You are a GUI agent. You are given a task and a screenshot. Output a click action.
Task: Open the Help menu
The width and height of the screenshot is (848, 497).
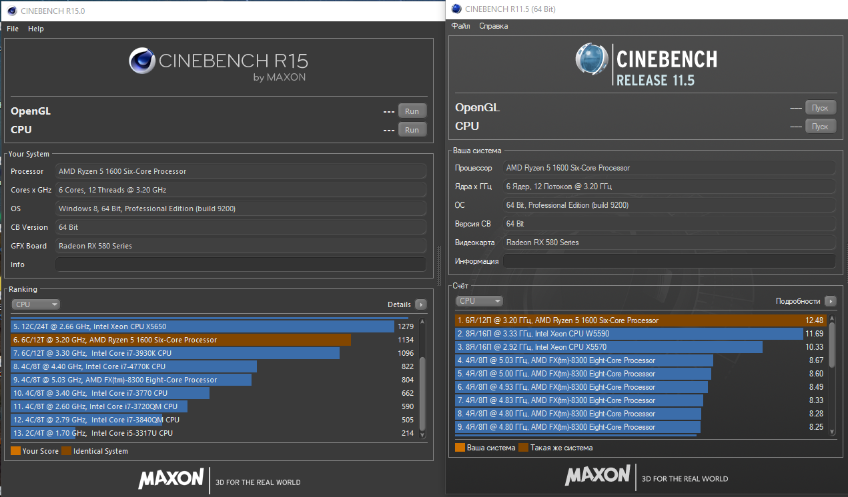tap(36, 29)
